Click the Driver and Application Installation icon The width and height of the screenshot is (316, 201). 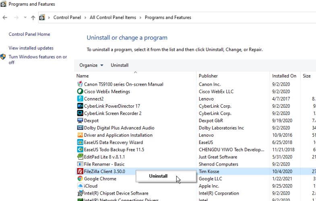[x=80, y=135]
